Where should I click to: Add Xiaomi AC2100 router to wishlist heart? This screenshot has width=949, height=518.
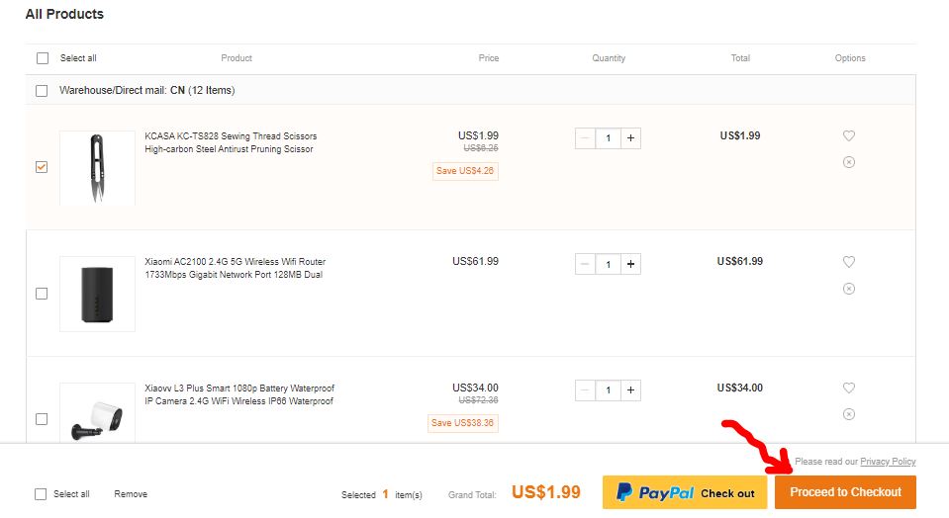[848, 262]
